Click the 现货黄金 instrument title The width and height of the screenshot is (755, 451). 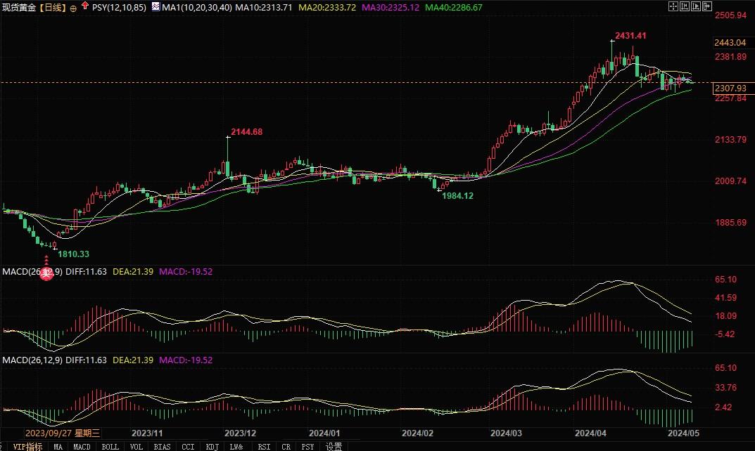click(18, 7)
